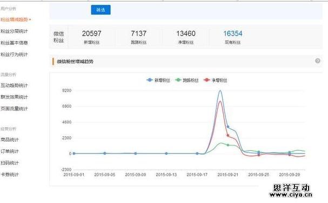This screenshot has height=203, width=328.
Task: Toggle the blue 新增粉丝 legend series
Action: pyautogui.click(x=158, y=80)
